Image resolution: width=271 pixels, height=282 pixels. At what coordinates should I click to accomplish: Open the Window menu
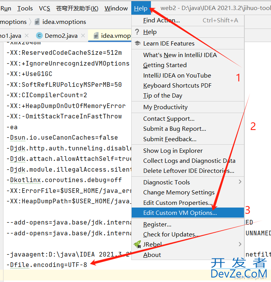(116, 8)
